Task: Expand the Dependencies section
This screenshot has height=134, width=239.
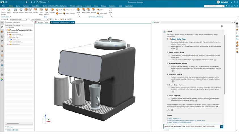Action: (x=12, y=130)
